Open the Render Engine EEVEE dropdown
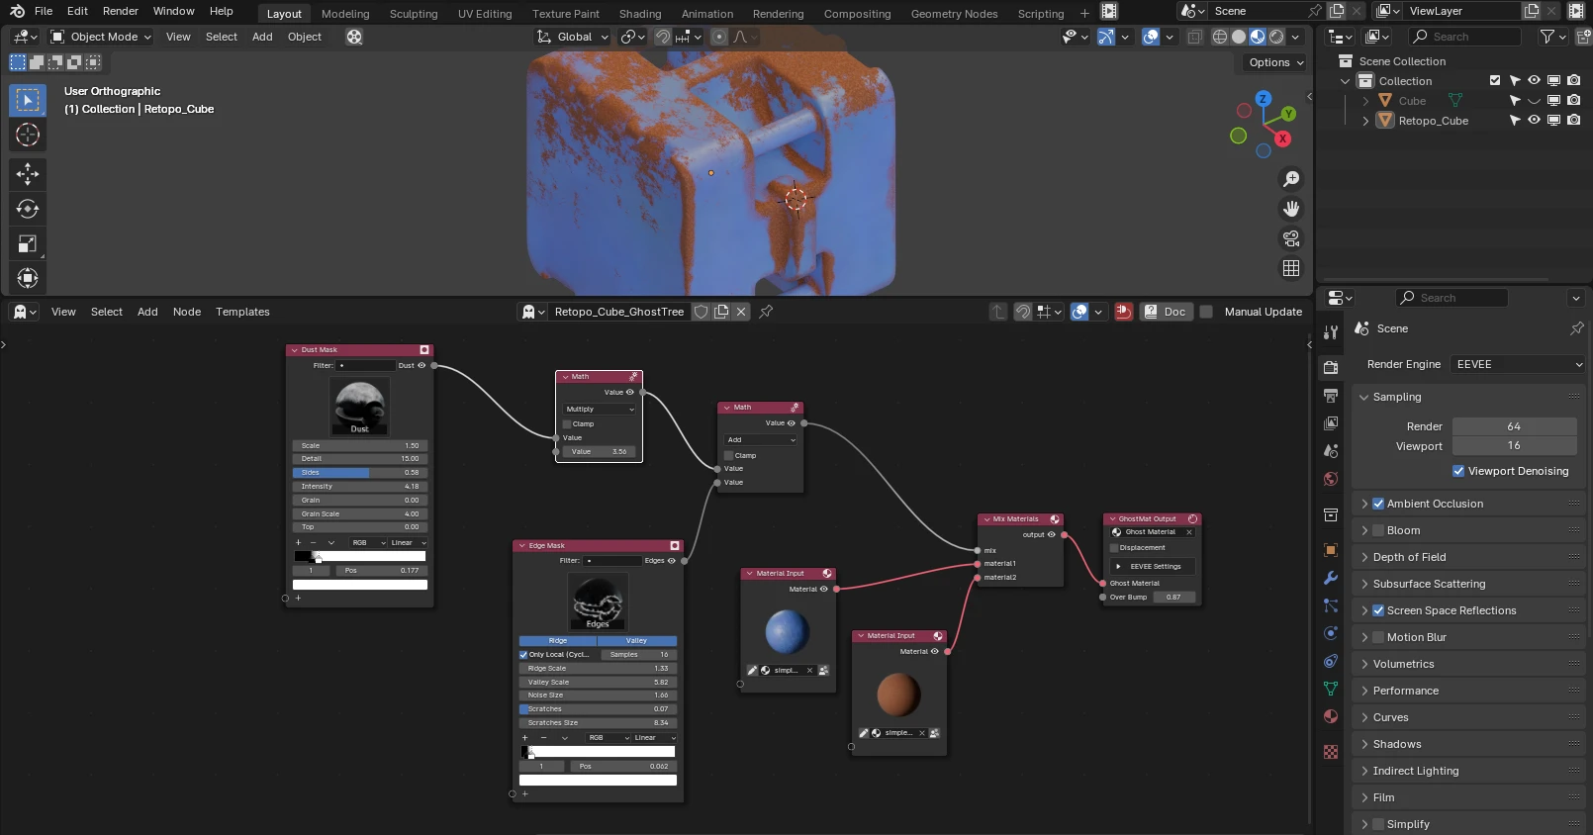 [x=1518, y=364]
